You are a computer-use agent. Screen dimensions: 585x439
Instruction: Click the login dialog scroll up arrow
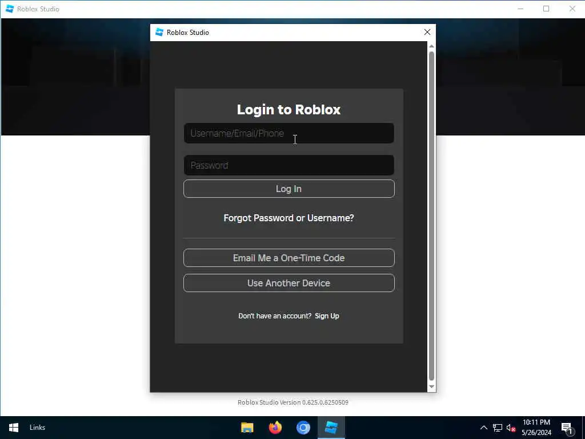click(x=431, y=46)
